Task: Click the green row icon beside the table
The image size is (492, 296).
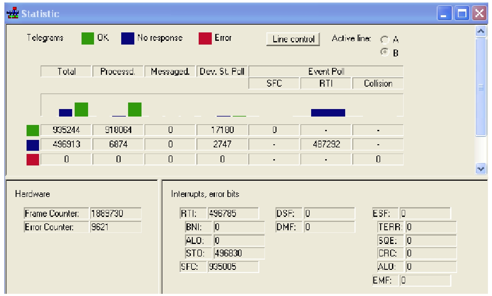Action: [33, 130]
